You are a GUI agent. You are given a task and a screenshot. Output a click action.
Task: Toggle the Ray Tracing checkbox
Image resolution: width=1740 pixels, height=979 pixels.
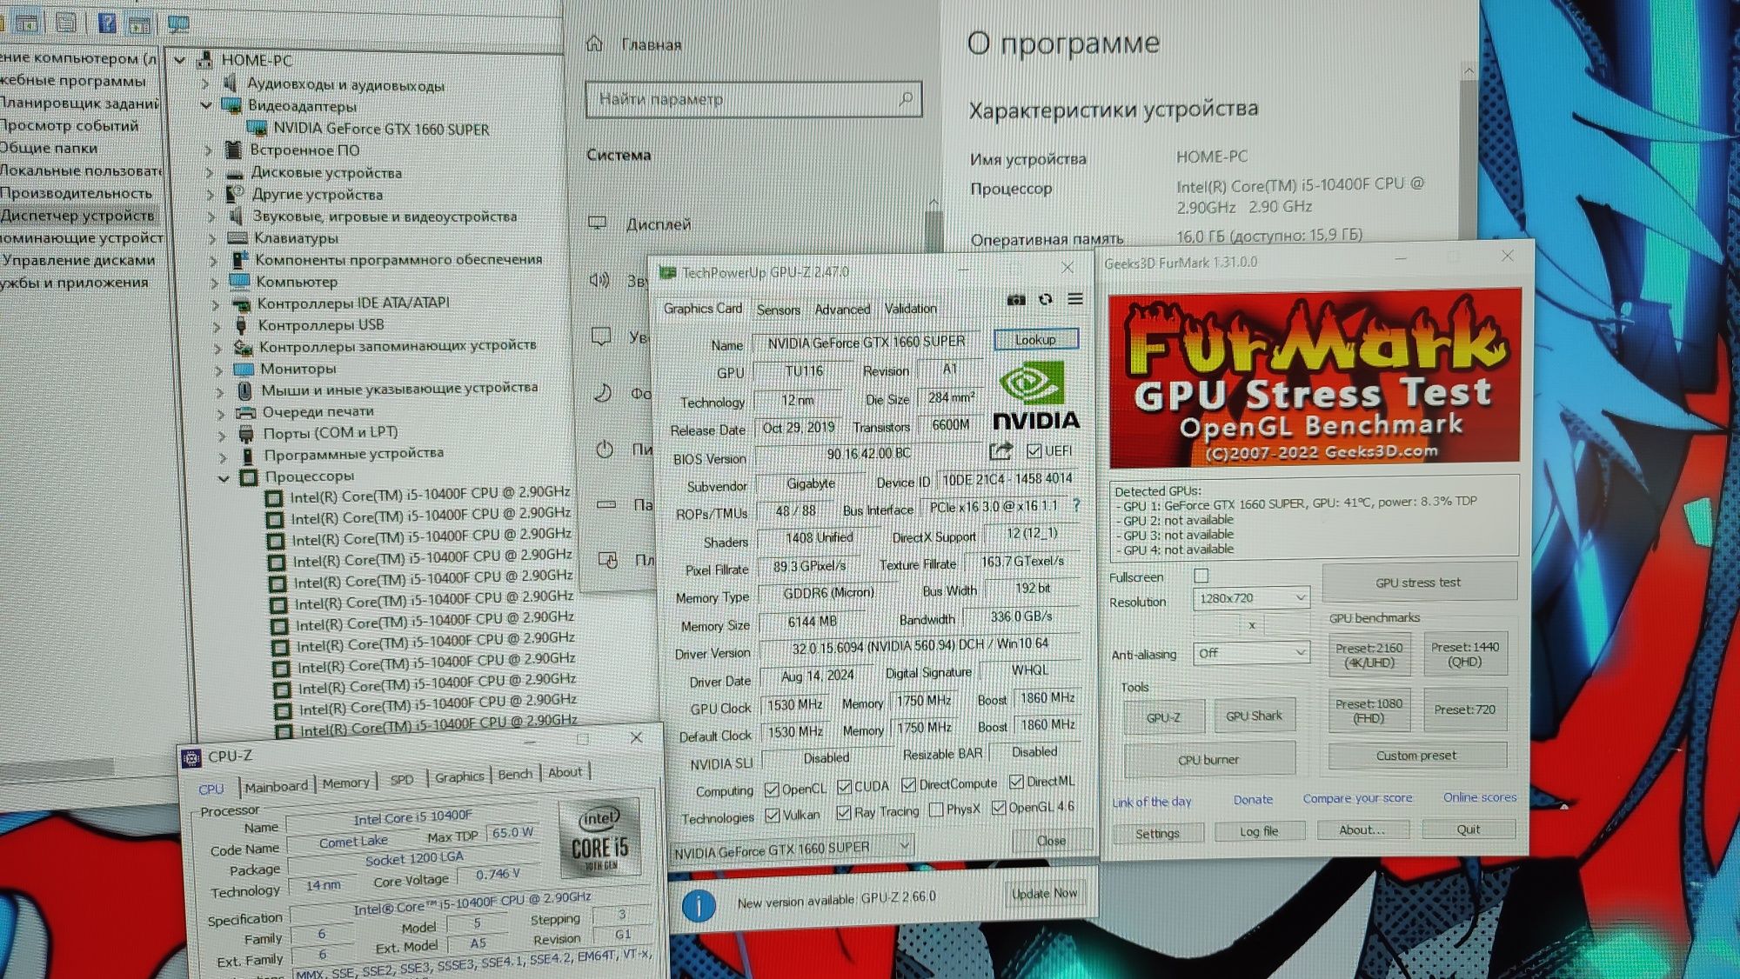pyautogui.click(x=843, y=812)
